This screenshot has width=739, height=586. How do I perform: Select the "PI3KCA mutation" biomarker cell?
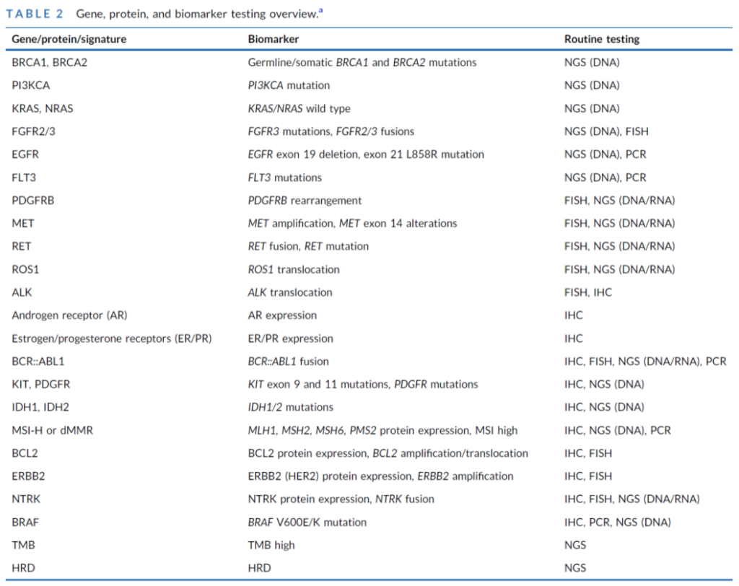[x=289, y=85]
